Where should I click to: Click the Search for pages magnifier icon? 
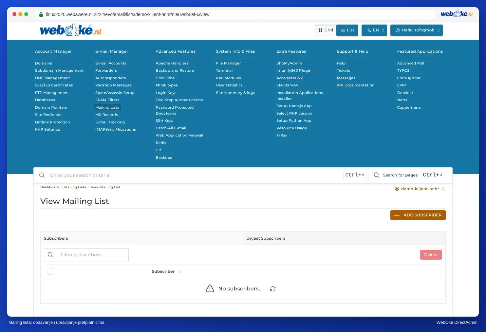pyautogui.click(x=377, y=175)
